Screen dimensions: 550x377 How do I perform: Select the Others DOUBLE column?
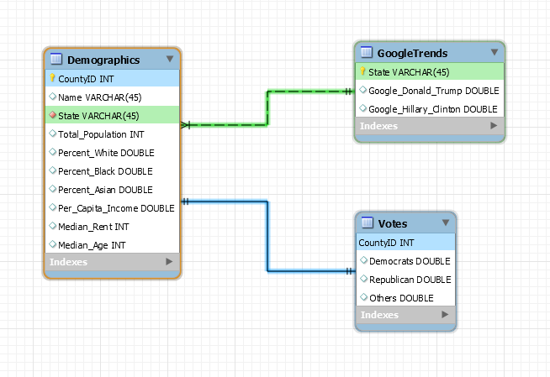(406, 297)
